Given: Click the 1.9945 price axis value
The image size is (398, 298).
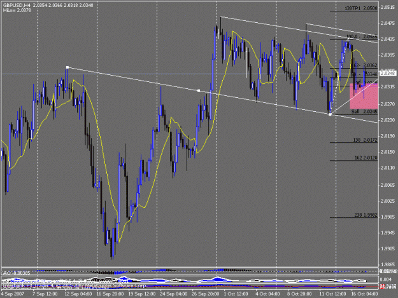Looking at the screenshot, I should click(x=388, y=233).
